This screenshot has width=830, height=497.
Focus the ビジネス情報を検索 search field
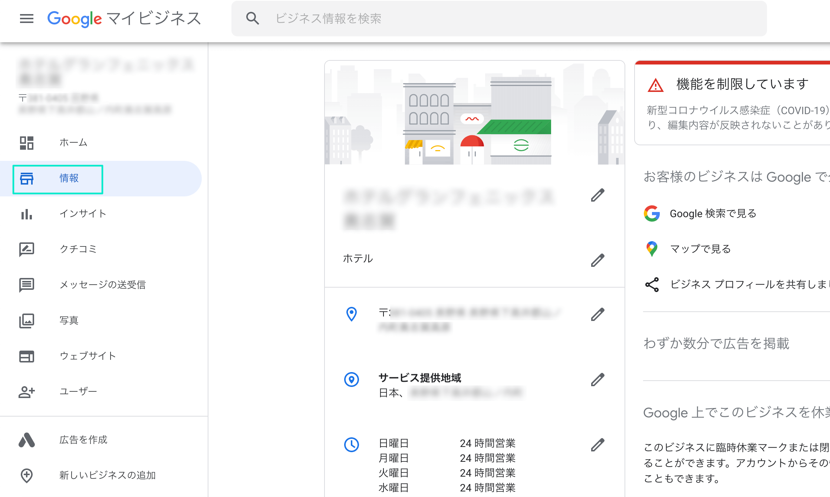click(x=499, y=19)
